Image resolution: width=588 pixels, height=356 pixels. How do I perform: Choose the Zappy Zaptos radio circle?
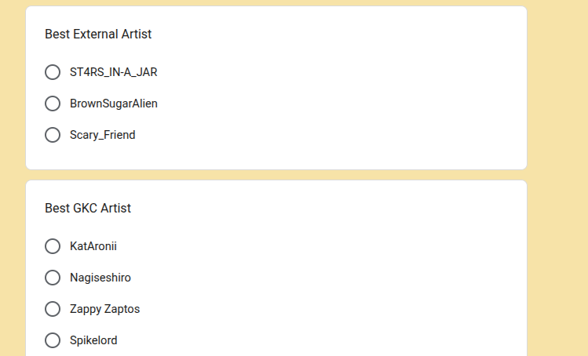[x=53, y=309]
